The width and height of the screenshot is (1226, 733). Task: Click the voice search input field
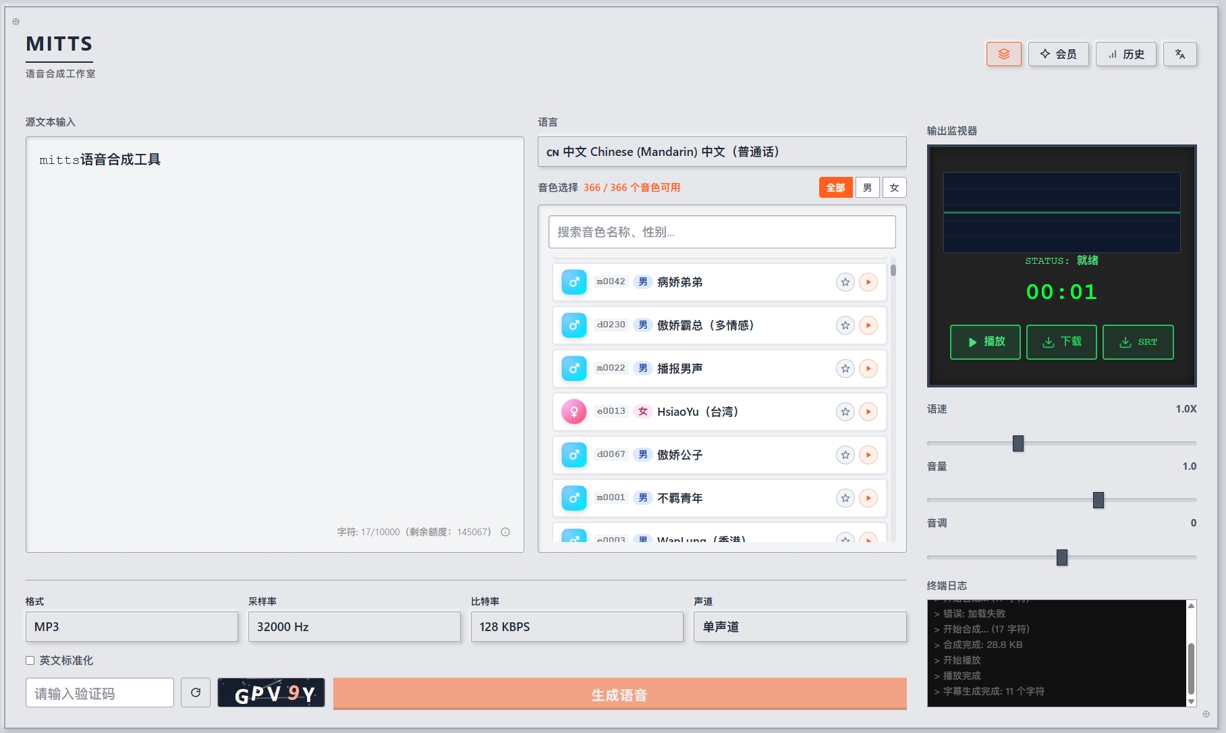coord(721,232)
